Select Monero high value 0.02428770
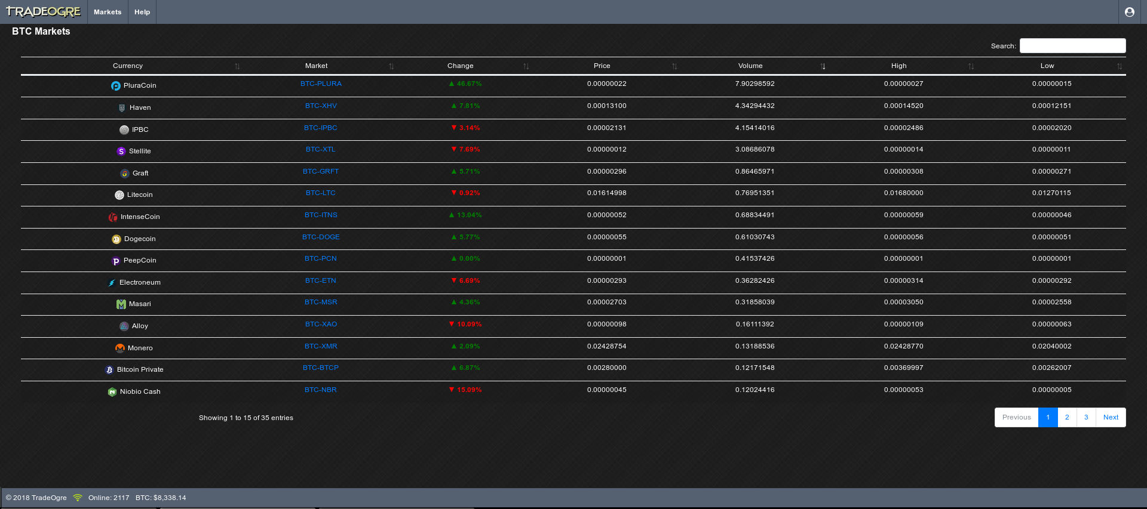Image resolution: width=1147 pixels, height=509 pixels. pyautogui.click(x=904, y=347)
